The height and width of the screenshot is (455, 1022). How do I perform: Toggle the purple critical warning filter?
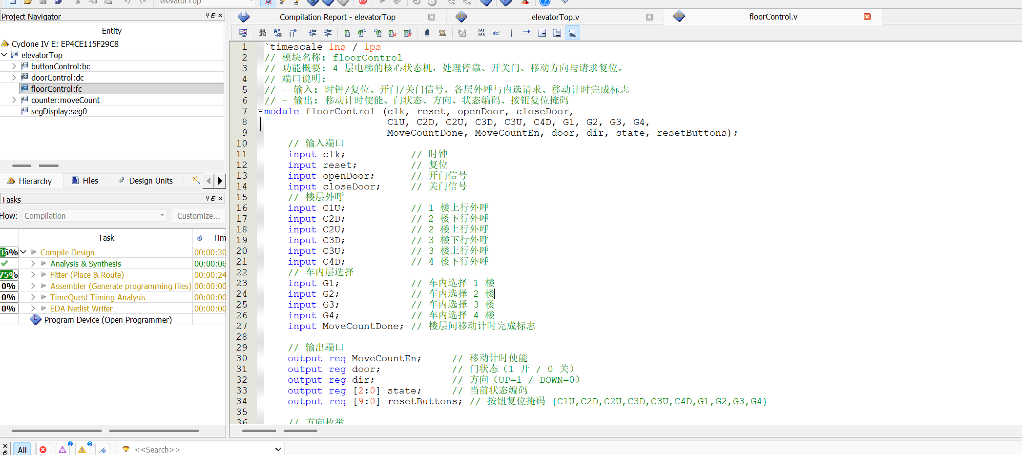click(x=63, y=449)
